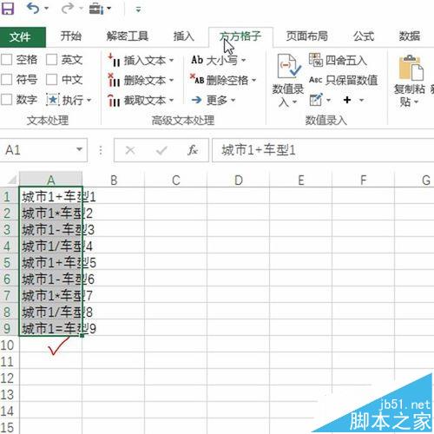
Task: Click the formula bar showing 城市1+车型1
Action: click(323, 150)
